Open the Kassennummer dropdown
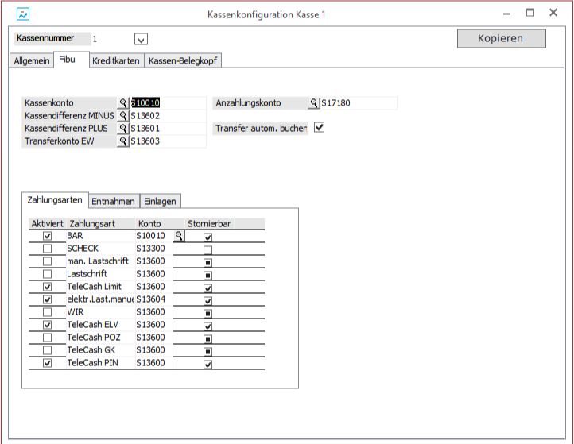The width and height of the screenshot is (574, 444). [141, 39]
